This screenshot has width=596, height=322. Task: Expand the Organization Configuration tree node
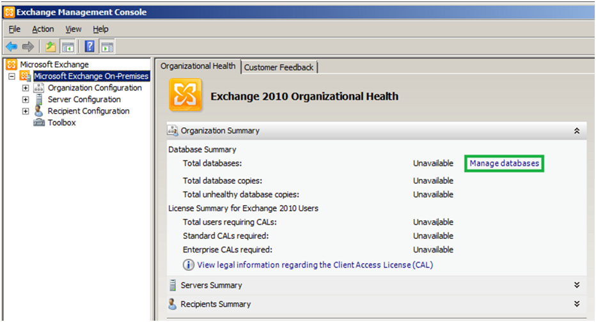[x=26, y=88]
